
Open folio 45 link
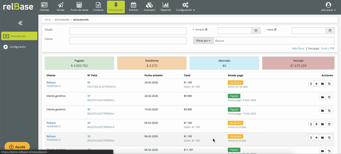[89, 82]
